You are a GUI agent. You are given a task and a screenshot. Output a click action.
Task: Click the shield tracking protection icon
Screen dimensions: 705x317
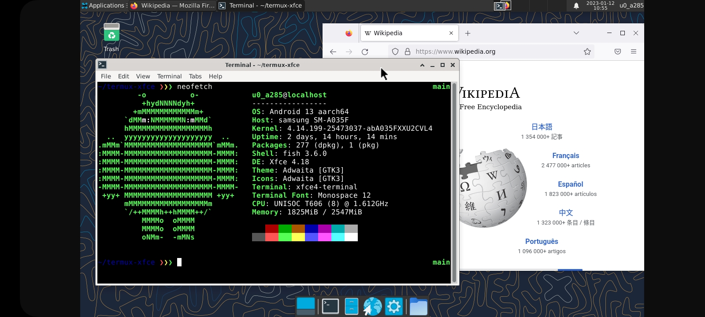pyautogui.click(x=395, y=52)
